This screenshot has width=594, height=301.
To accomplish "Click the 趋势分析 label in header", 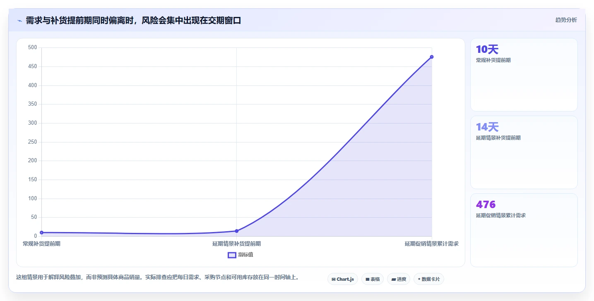I will (x=566, y=20).
